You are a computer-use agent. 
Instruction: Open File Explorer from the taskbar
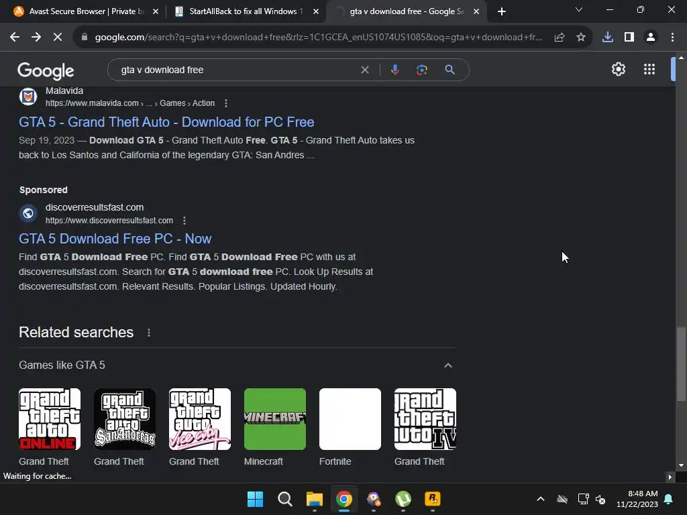(x=314, y=499)
